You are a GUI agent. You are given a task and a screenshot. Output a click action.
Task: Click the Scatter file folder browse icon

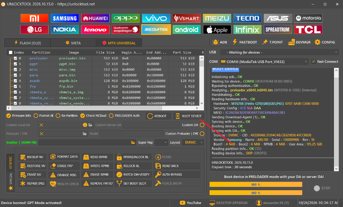coord(133,142)
